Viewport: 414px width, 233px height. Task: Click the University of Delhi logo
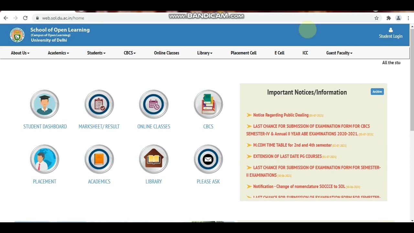coord(17,35)
